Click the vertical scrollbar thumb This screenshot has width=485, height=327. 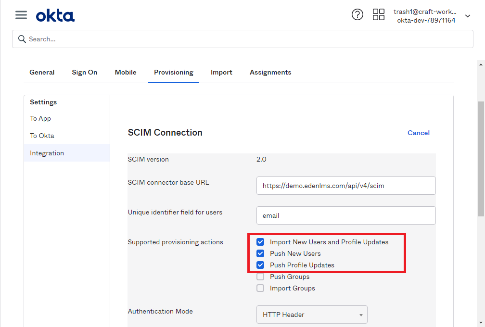[x=481, y=159]
